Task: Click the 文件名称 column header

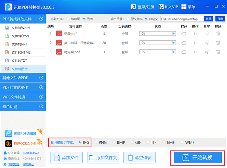Action: click(76, 26)
